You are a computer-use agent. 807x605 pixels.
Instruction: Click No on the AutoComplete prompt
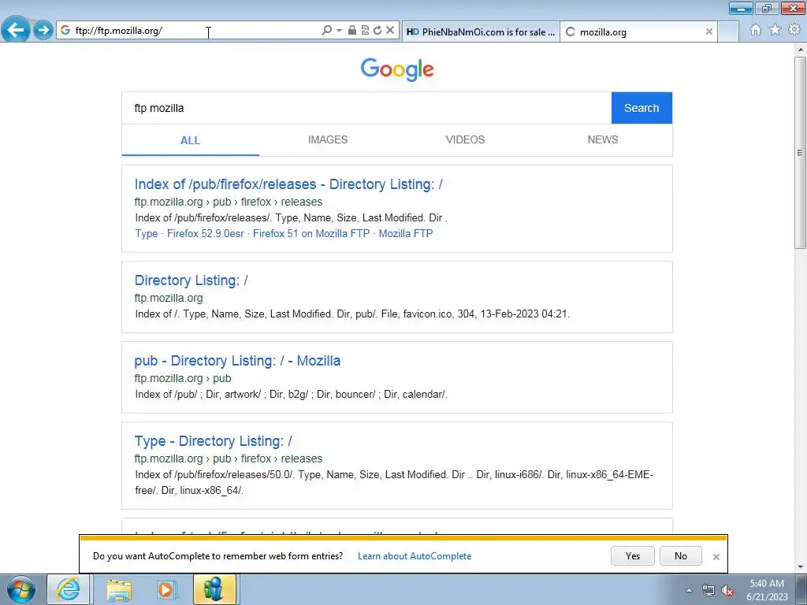pos(680,555)
